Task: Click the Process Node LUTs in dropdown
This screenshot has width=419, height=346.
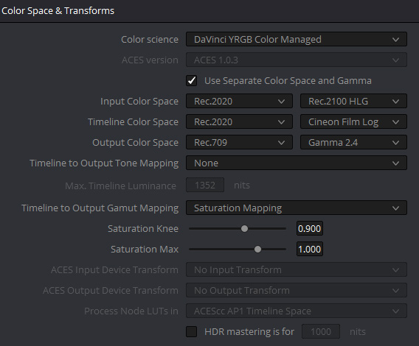Action: pyautogui.click(x=297, y=311)
